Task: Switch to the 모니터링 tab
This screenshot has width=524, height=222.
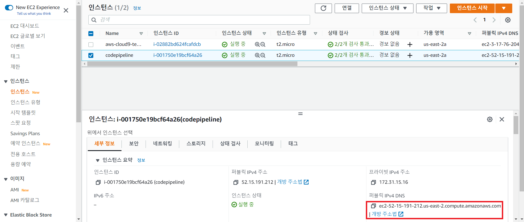Action: tap(264, 144)
